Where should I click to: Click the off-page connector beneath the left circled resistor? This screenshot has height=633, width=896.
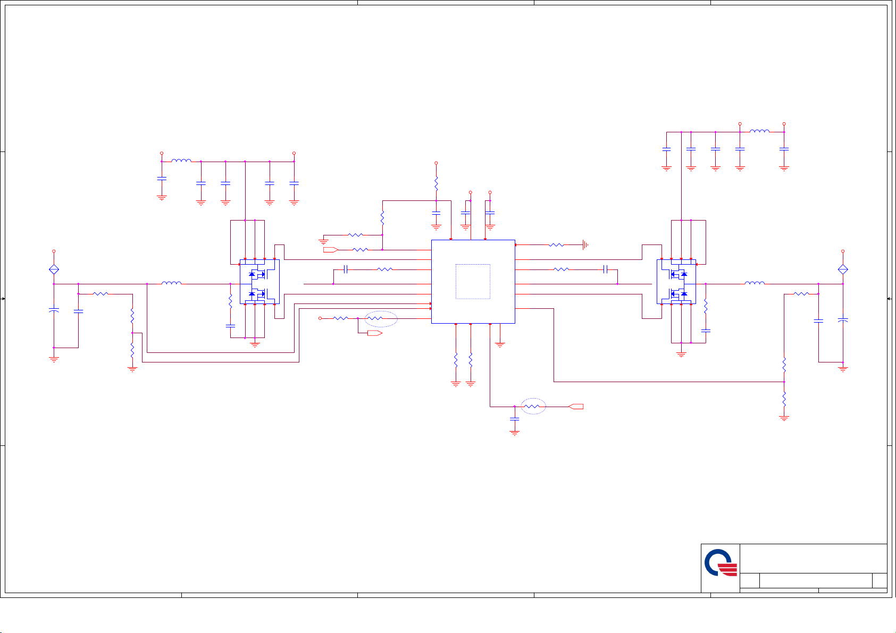tap(375, 333)
